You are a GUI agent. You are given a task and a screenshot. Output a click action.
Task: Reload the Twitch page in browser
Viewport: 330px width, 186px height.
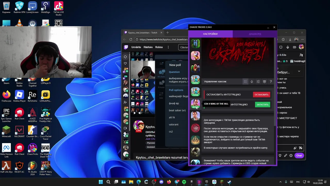131,40
